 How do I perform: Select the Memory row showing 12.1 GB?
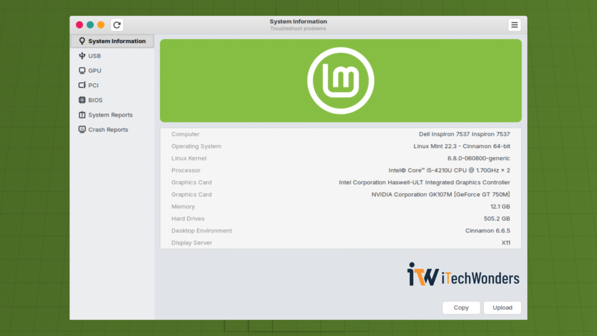pos(340,206)
